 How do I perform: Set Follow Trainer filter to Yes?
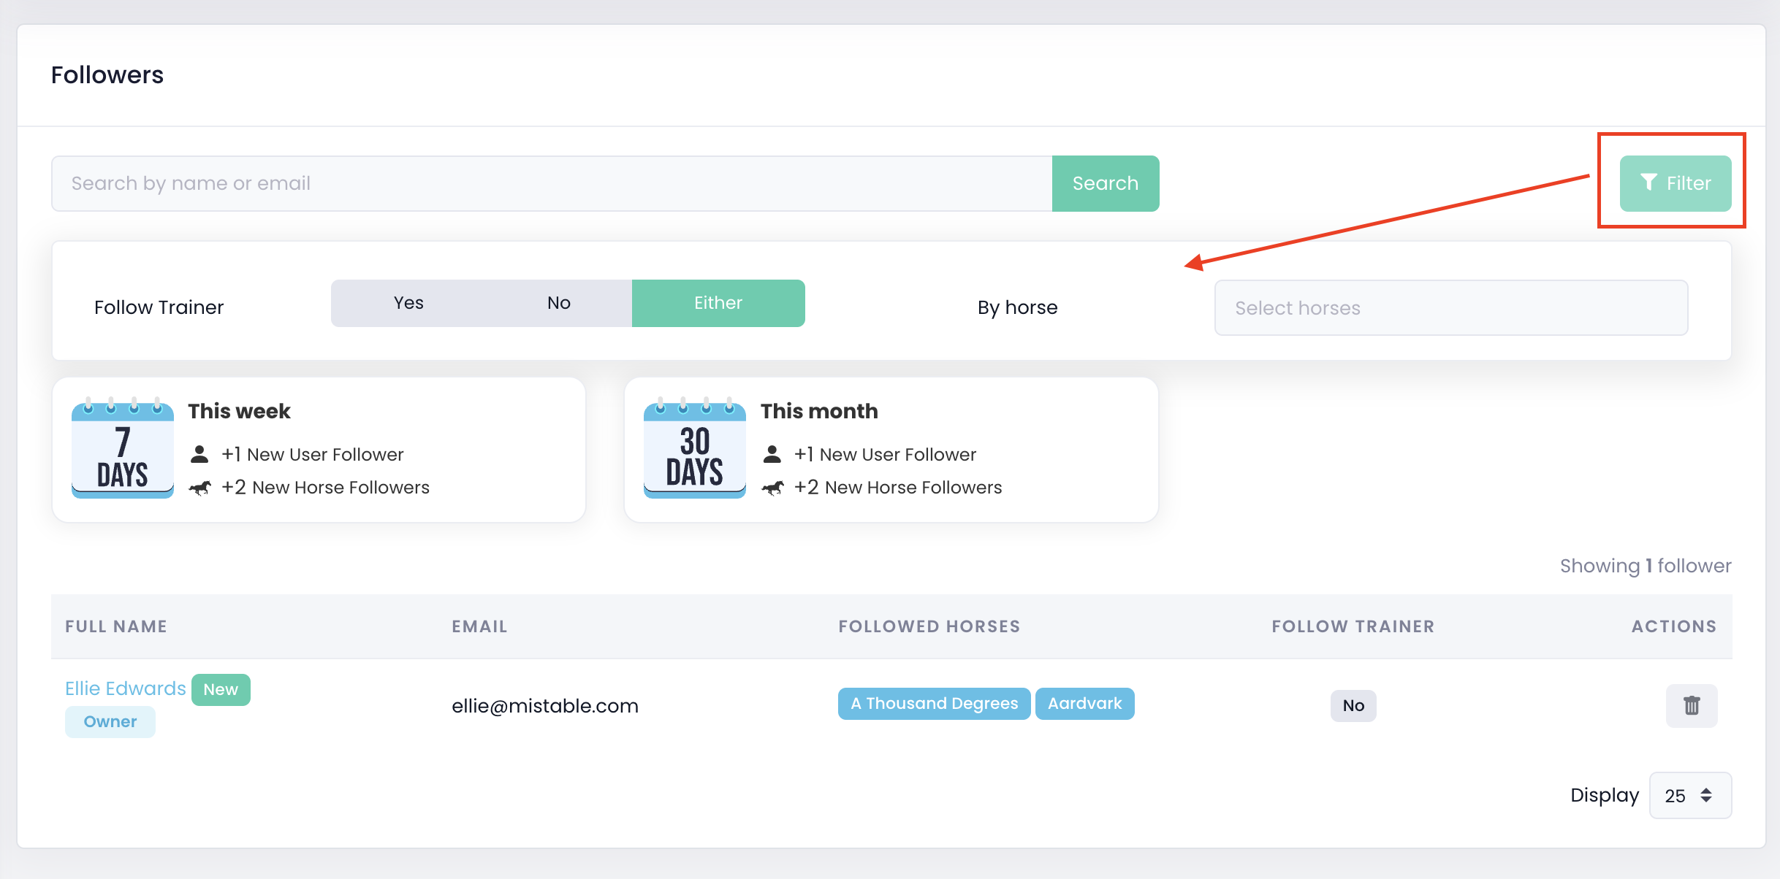tap(408, 303)
